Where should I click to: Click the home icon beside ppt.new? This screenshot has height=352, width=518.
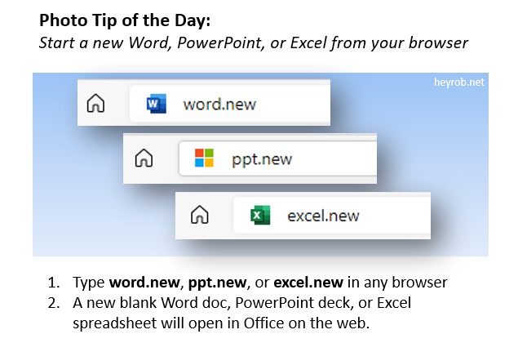pyautogui.click(x=144, y=158)
